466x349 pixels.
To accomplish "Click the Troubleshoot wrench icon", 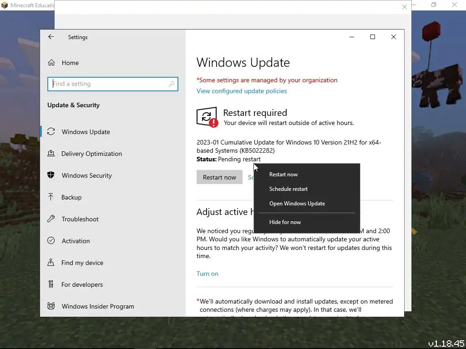I will tap(51, 219).
